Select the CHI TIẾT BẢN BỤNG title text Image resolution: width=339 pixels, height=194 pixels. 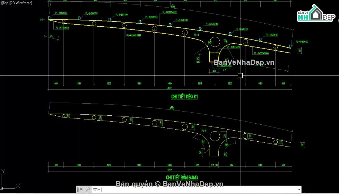pos(181,178)
